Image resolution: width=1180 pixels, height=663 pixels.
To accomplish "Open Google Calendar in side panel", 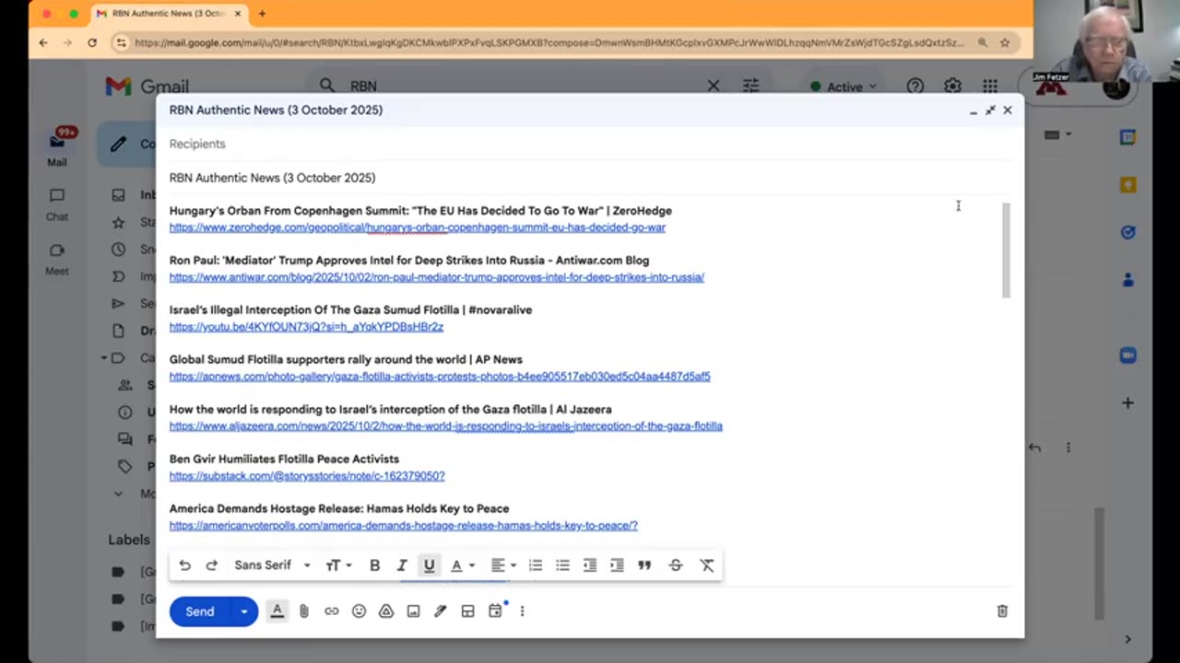I will [1127, 137].
